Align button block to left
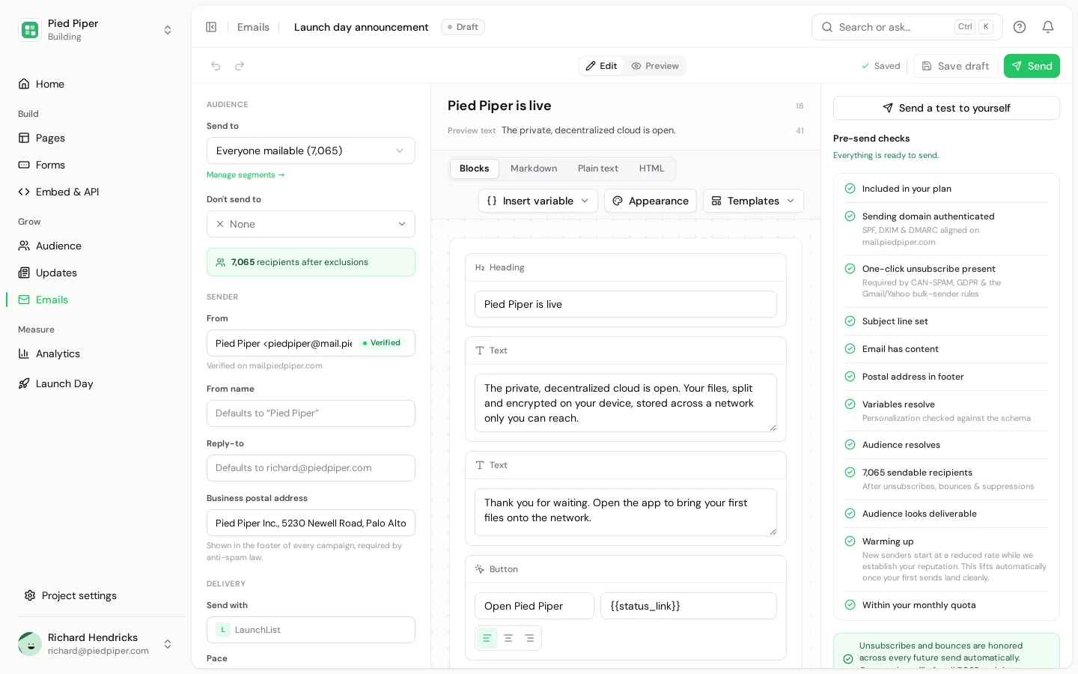The image size is (1078, 674). click(x=487, y=638)
